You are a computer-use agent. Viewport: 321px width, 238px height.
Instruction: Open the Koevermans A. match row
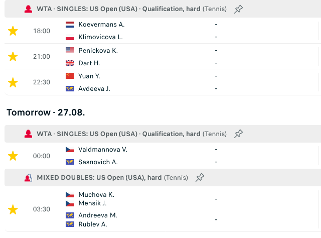(163, 31)
